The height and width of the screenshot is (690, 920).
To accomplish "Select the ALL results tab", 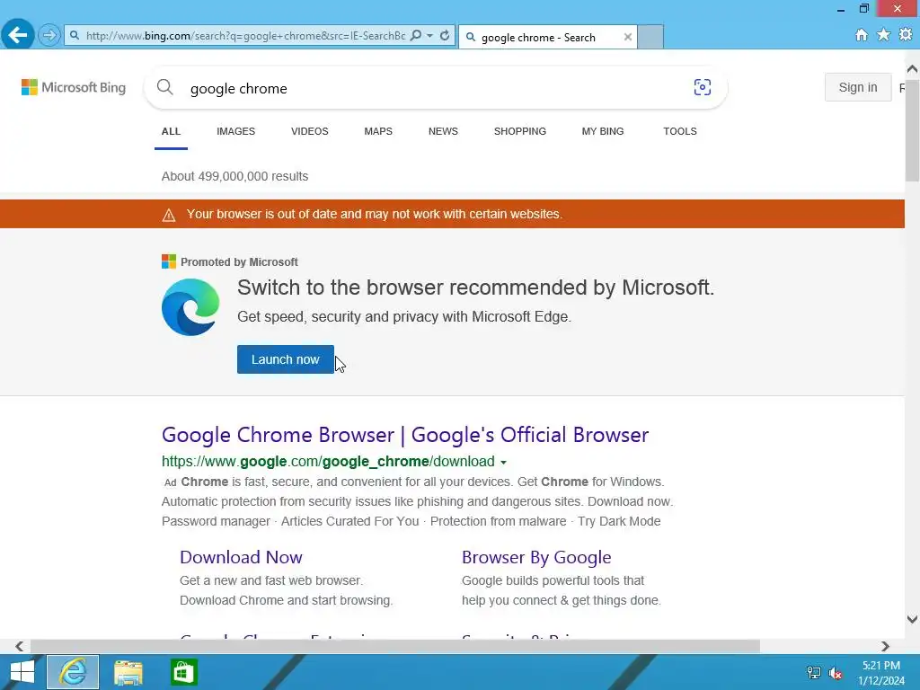I will [x=171, y=131].
